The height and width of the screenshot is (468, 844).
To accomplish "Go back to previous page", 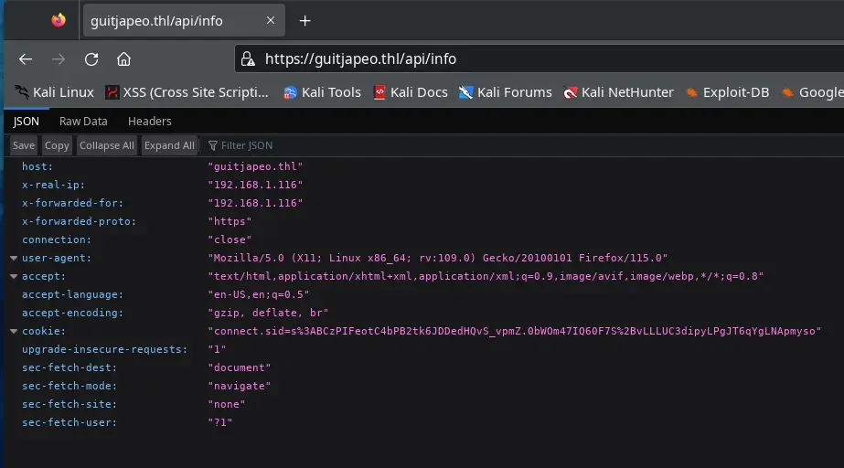I will pos(26,59).
